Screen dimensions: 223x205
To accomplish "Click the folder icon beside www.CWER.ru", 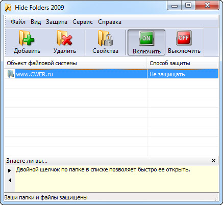I will pos(11,74).
